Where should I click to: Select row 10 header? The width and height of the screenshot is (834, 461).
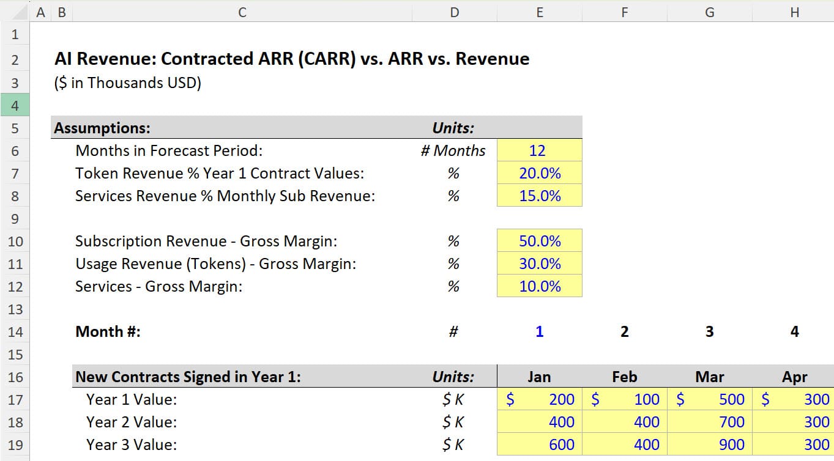[x=15, y=241]
